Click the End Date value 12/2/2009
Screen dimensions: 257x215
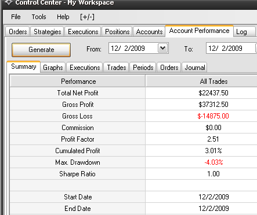213,209
